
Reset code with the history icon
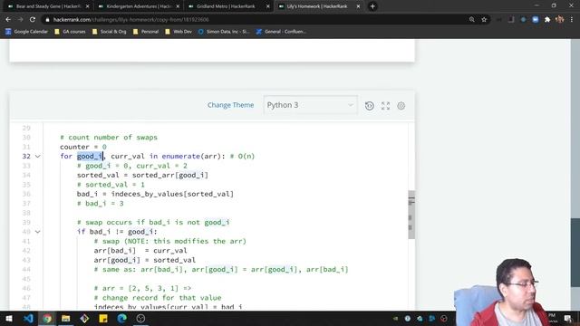point(369,106)
